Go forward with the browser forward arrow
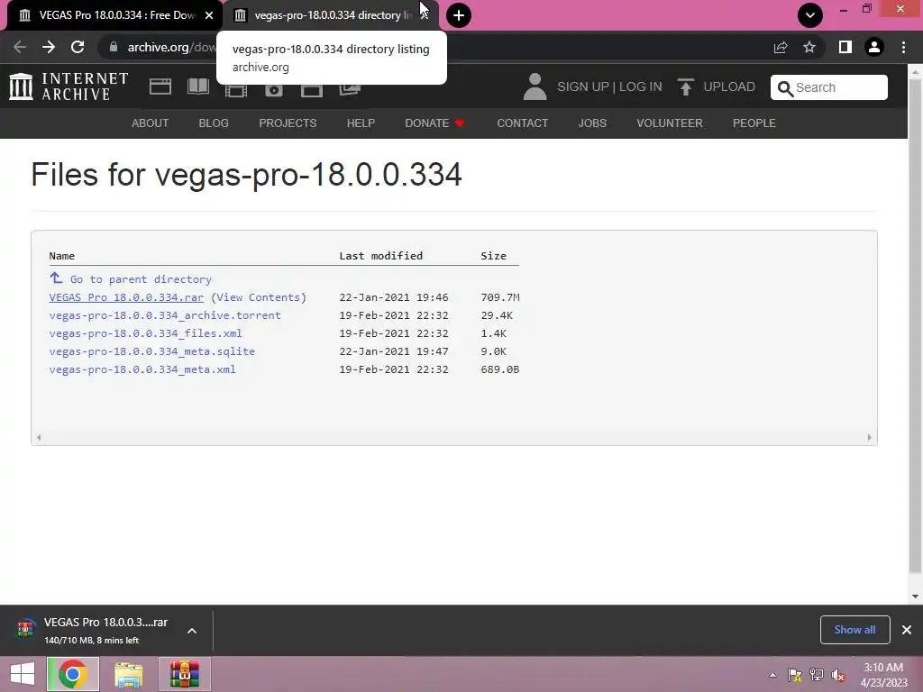 tap(49, 47)
